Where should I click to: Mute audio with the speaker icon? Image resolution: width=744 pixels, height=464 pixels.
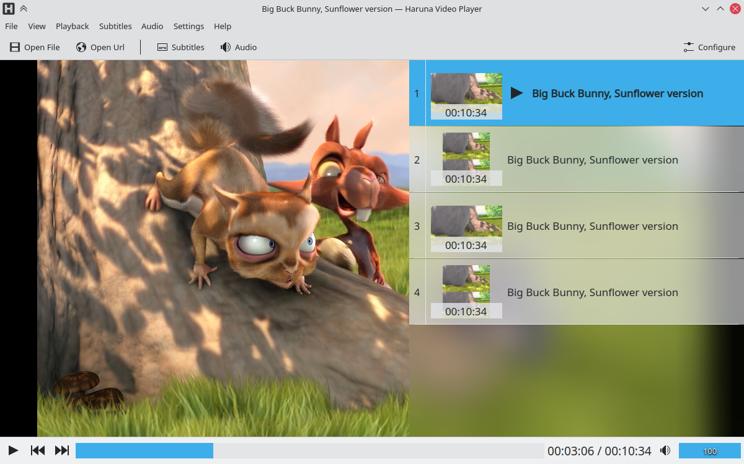coord(665,450)
